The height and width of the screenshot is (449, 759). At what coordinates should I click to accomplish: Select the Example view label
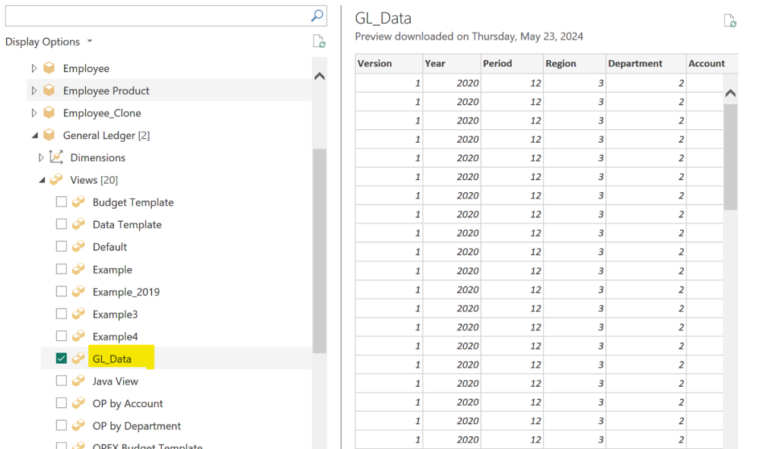[x=113, y=270]
